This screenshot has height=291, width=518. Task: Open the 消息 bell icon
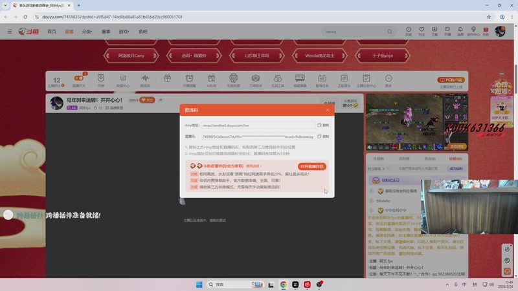pos(460,31)
